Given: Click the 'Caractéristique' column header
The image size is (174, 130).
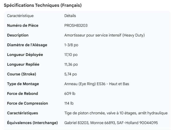Looking at the screenshot, I should pyautogui.click(x=20, y=16).
